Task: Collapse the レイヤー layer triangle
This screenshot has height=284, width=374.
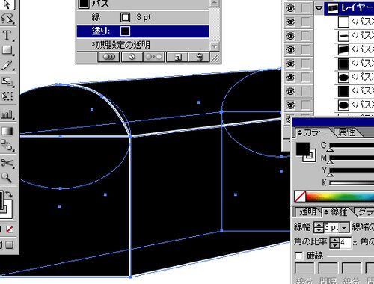Action: [319, 8]
